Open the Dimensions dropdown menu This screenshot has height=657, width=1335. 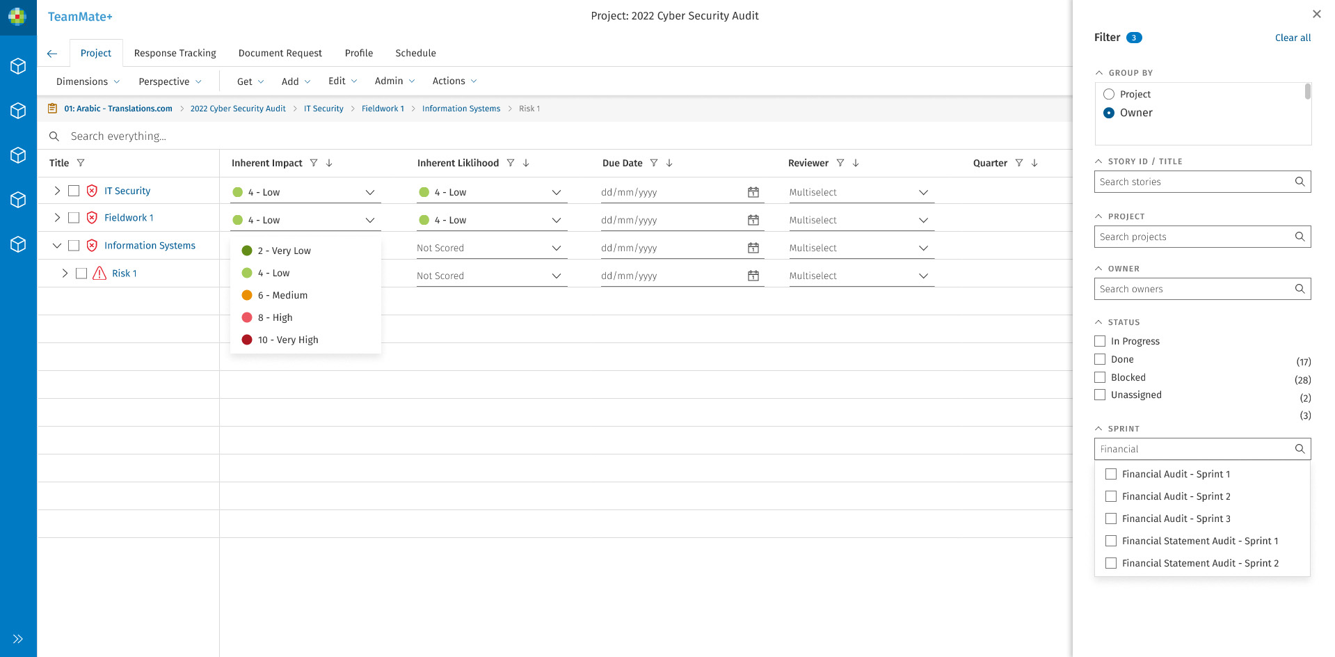tap(88, 81)
